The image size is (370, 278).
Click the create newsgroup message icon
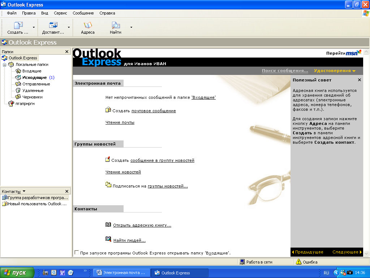coord(108,159)
